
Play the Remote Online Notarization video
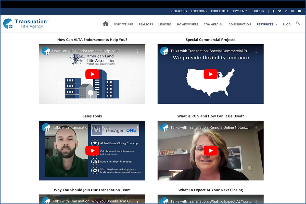210,150
